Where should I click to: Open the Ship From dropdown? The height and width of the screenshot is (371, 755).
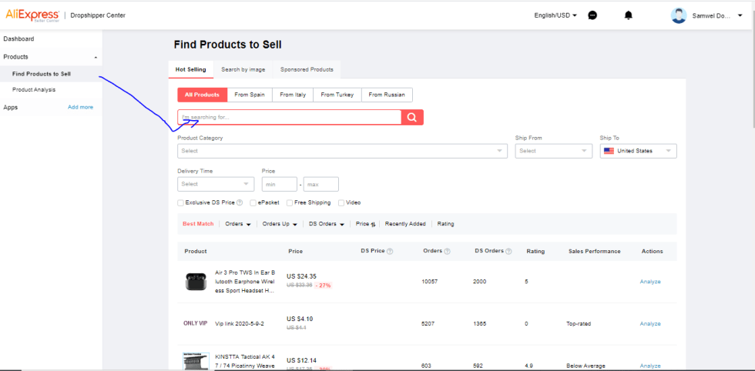[x=554, y=151]
